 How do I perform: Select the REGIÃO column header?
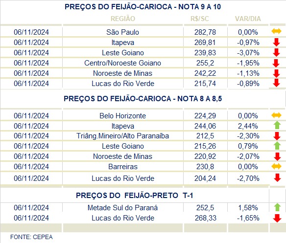coord(123,19)
